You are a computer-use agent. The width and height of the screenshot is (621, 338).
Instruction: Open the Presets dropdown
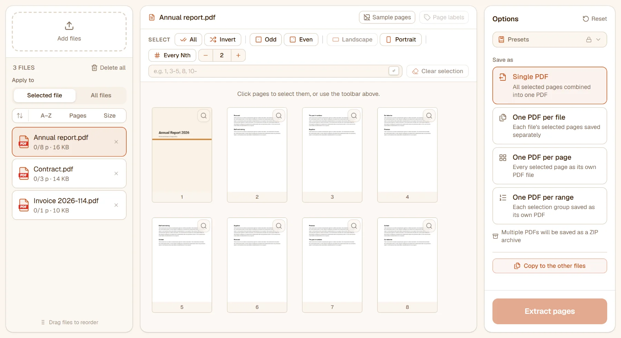[550, 40]
